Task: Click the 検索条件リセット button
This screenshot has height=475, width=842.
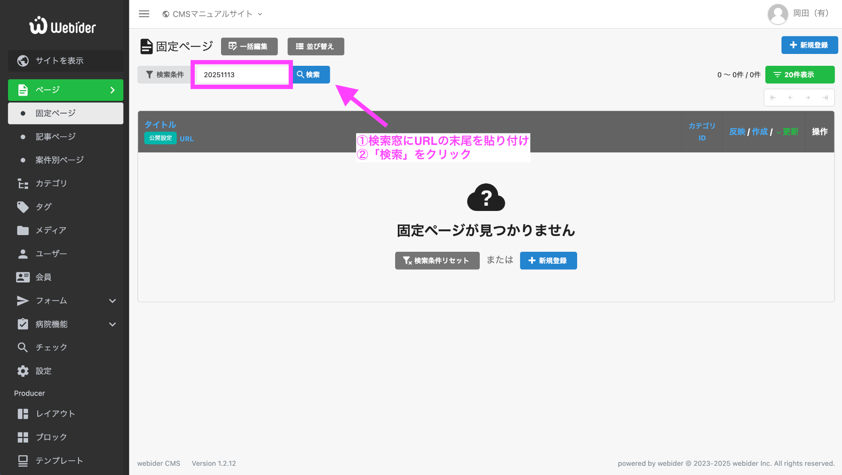Action: click(437, 261)
